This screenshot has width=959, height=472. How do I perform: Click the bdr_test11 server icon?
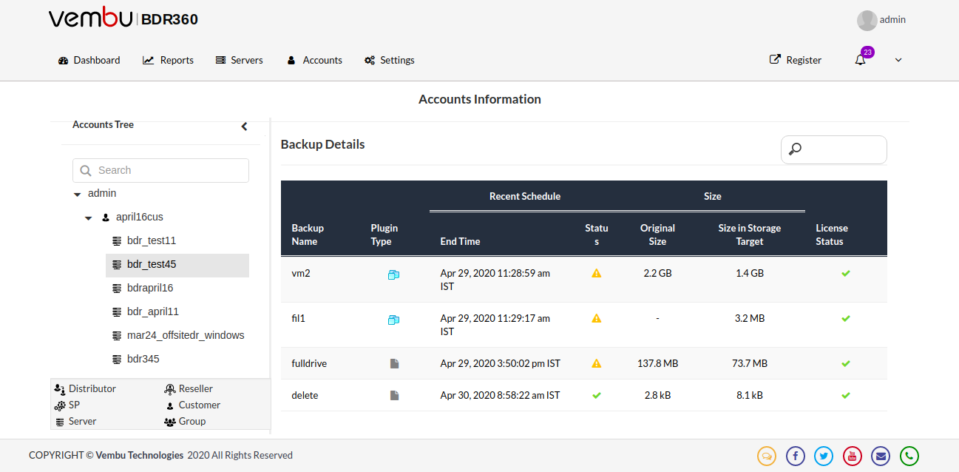click(x=117, y=241)
